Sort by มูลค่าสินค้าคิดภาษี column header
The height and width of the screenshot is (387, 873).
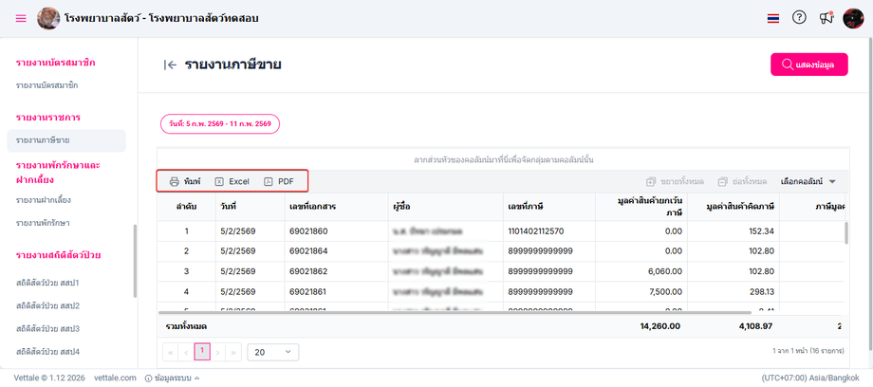tap(734, 207)
